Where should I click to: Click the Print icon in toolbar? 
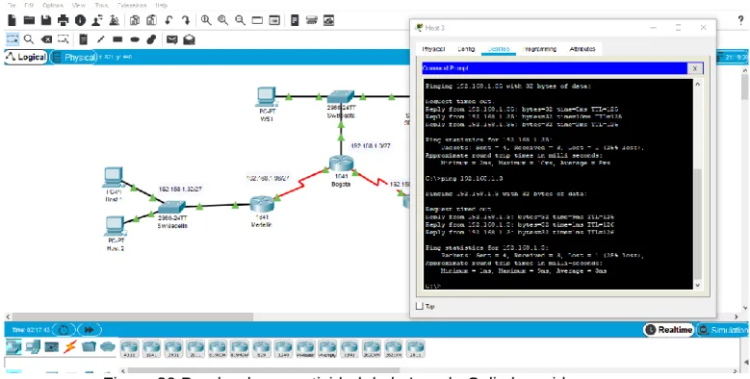point(63,20)
